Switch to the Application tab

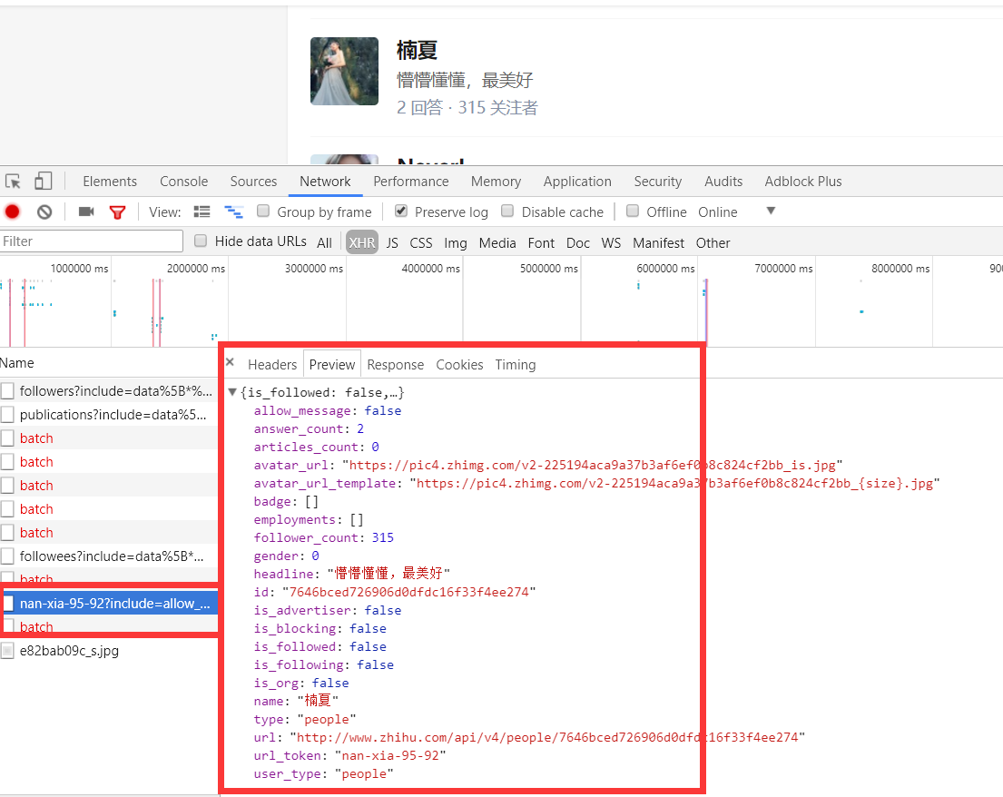point(577,182)
